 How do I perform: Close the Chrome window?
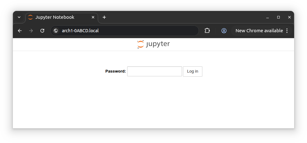point(289,17)
